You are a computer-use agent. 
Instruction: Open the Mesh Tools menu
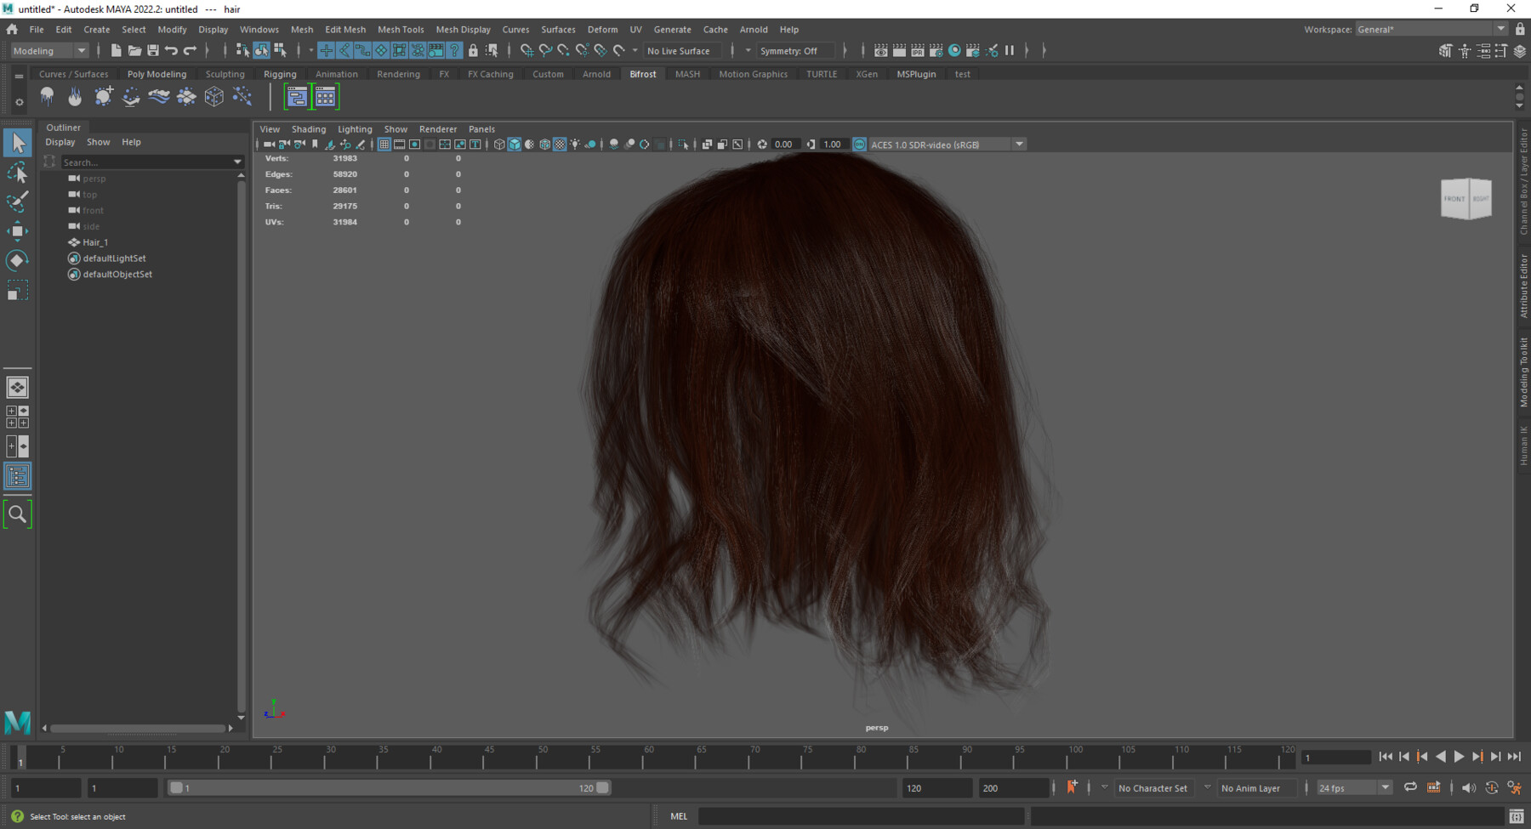click(x=401, y=30)
